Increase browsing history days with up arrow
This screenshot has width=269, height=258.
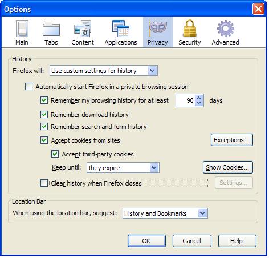pyautogui.click(x=199, y=98)
